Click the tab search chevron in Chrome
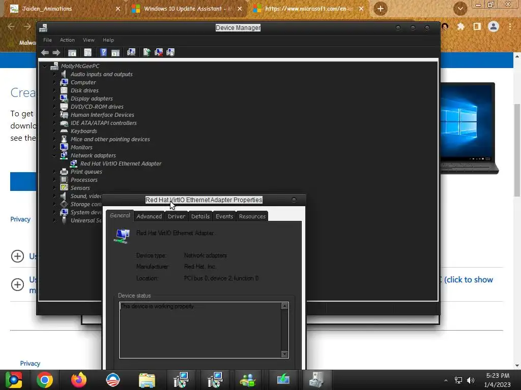This screenshot has height=390, width=521. click(x=460, y=9)
